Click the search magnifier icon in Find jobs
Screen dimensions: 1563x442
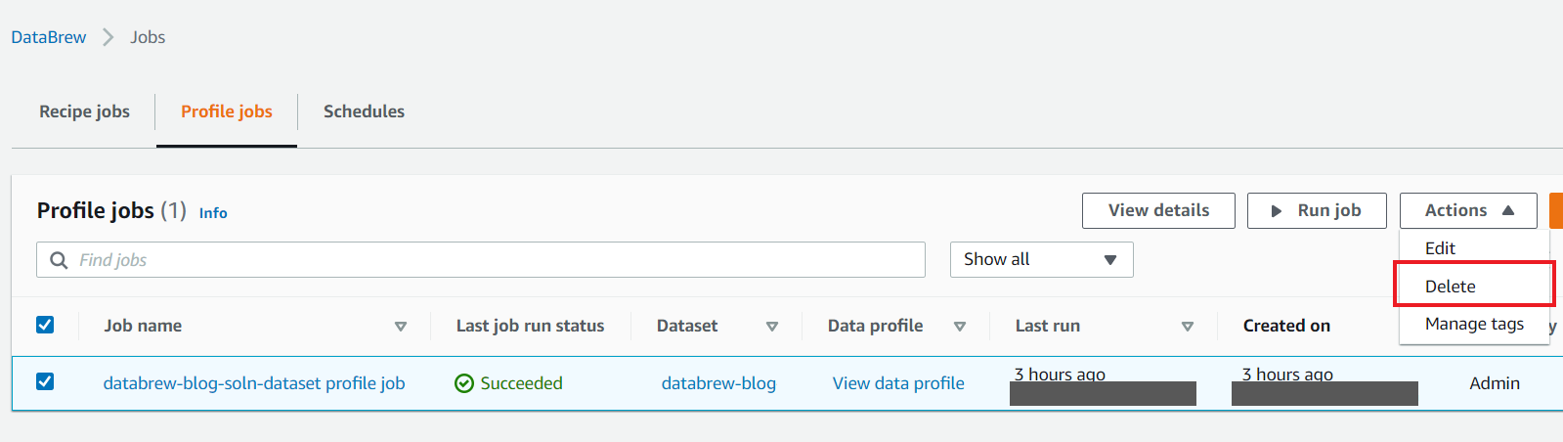59,260
